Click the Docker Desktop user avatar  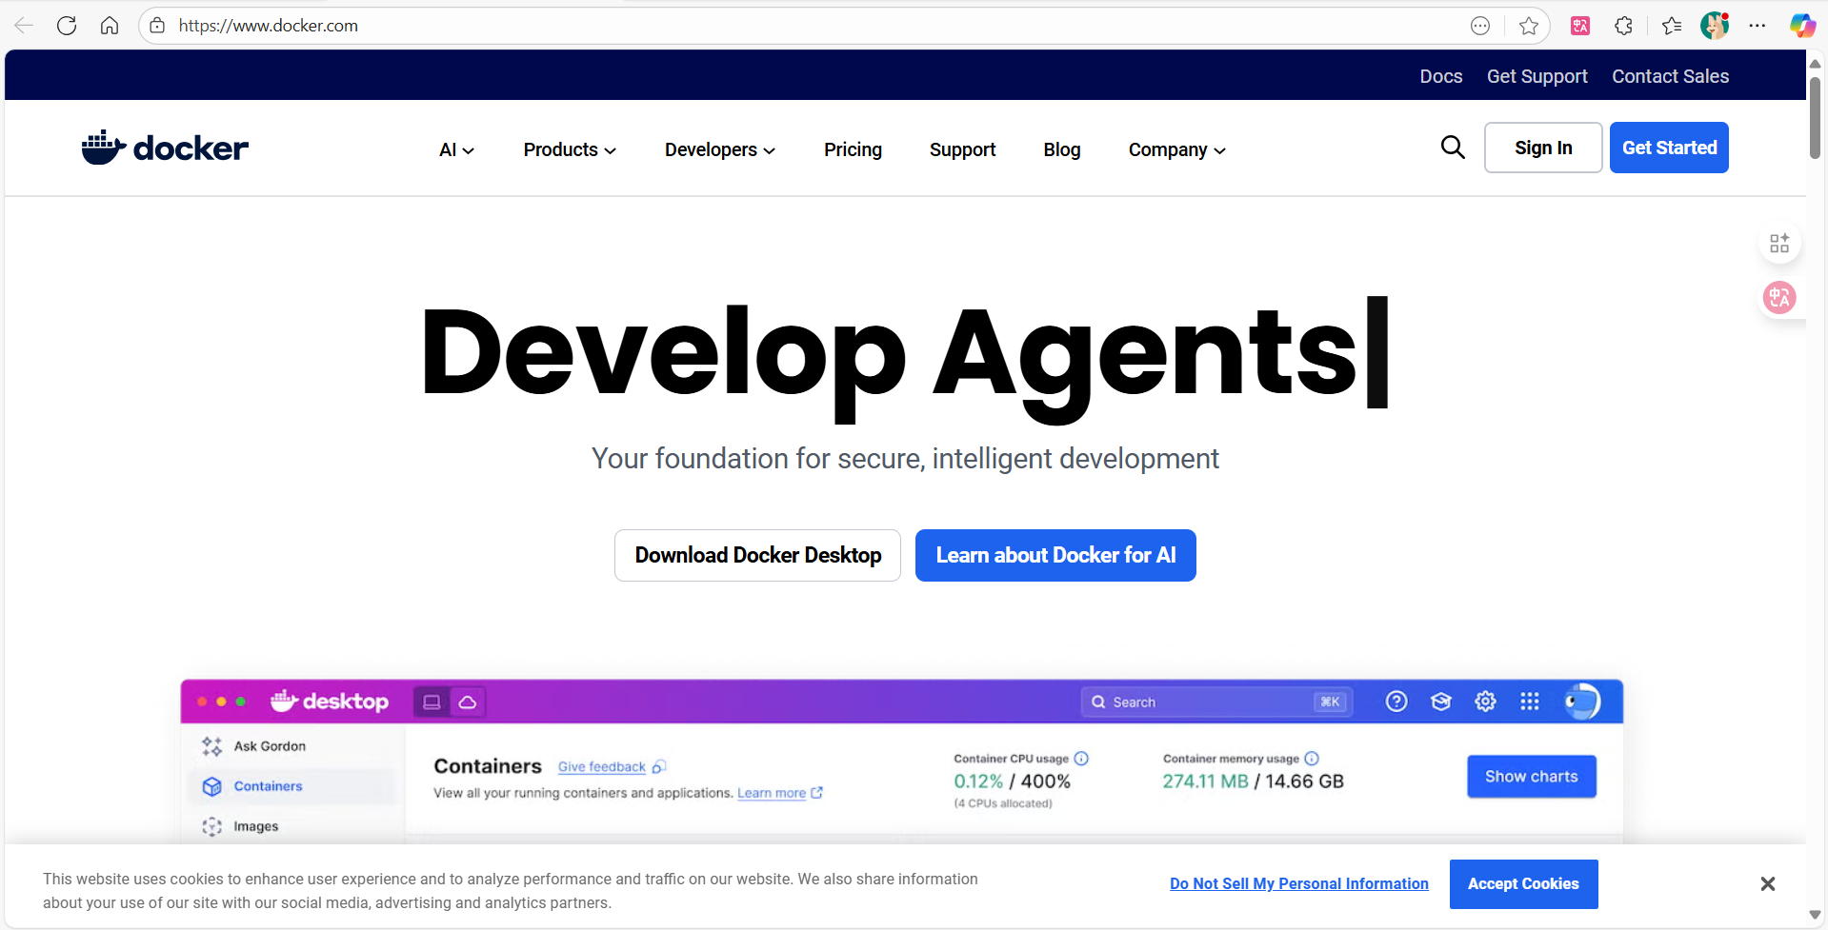coord(1582,702)
